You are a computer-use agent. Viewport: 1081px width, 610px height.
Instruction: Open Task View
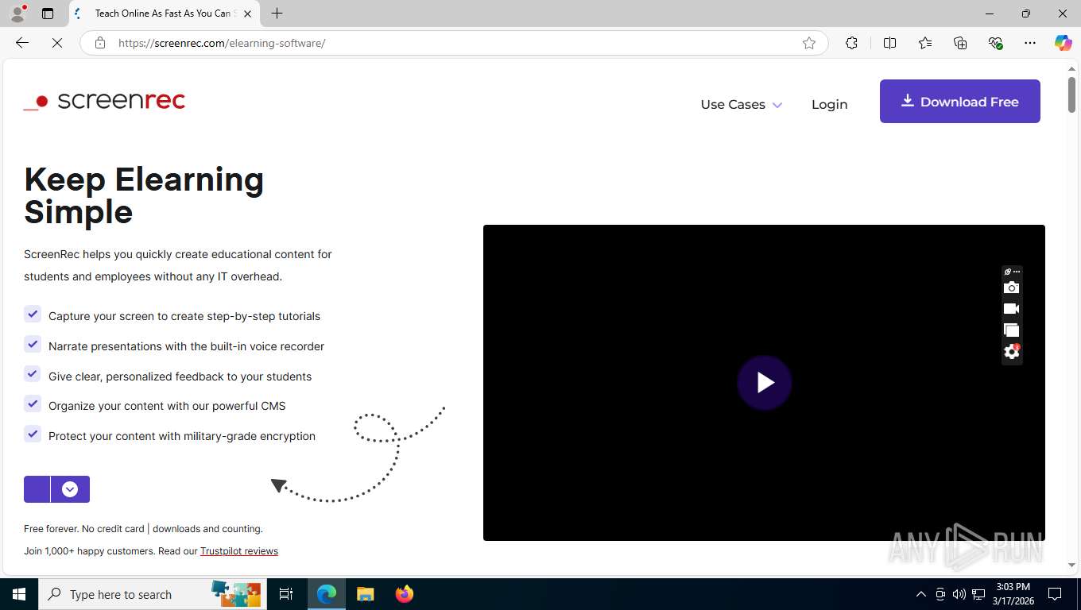click(286, 594)
